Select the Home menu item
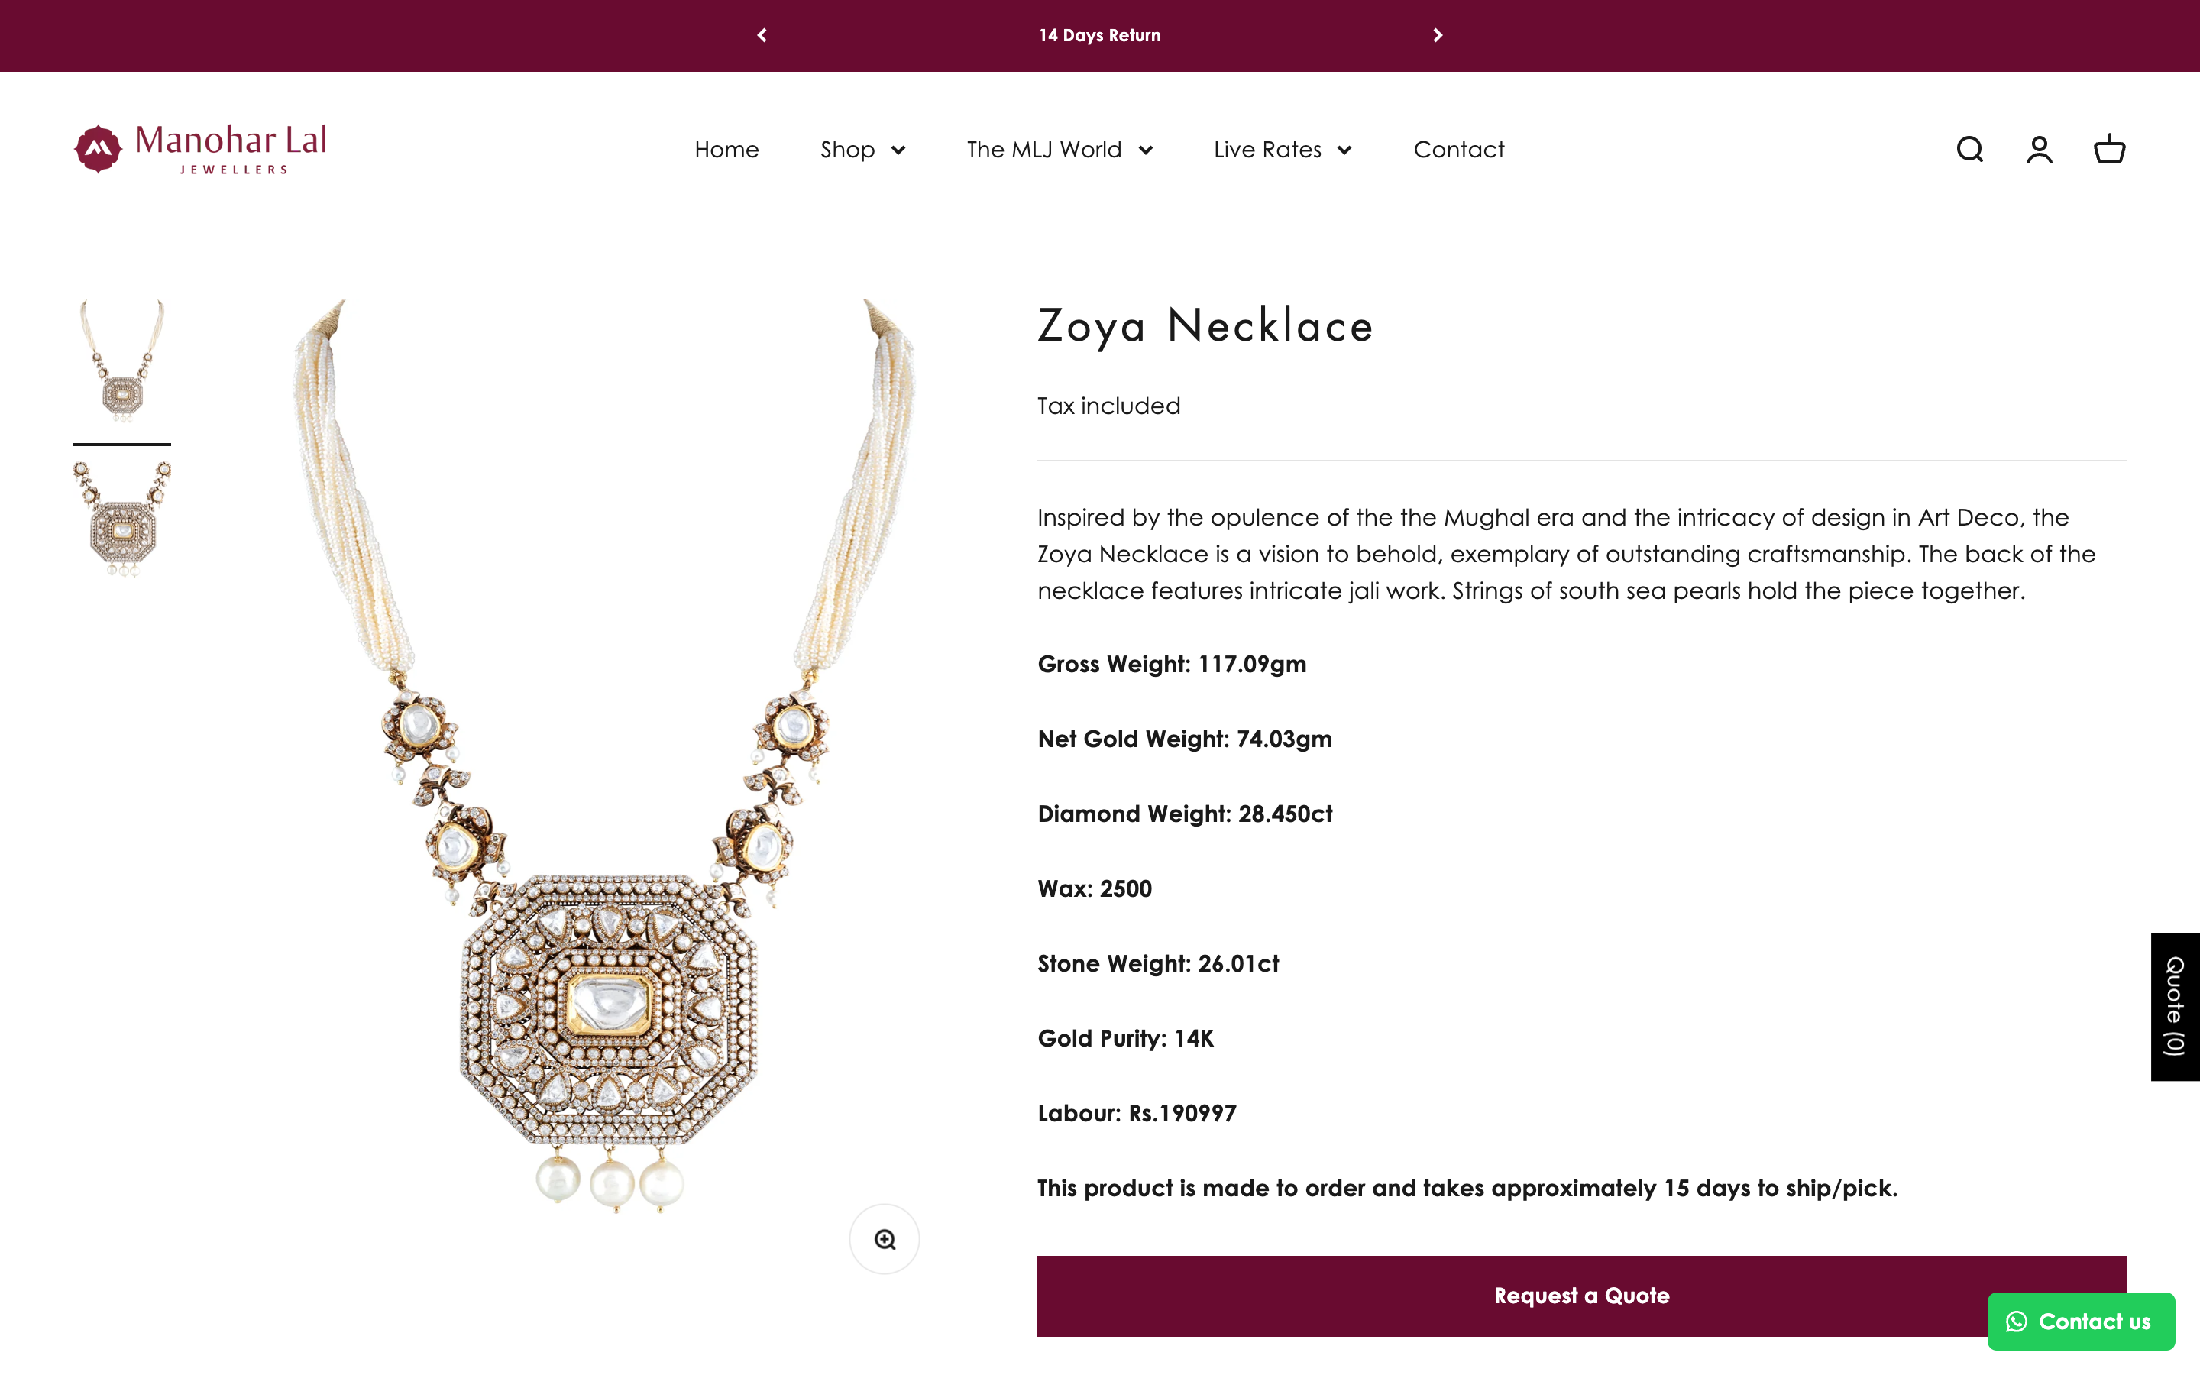This screenshot has height=1375, width=2200. point(726,149)
